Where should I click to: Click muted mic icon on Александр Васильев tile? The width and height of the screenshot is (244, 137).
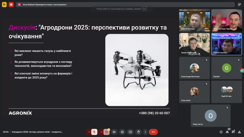pos(207,60)
